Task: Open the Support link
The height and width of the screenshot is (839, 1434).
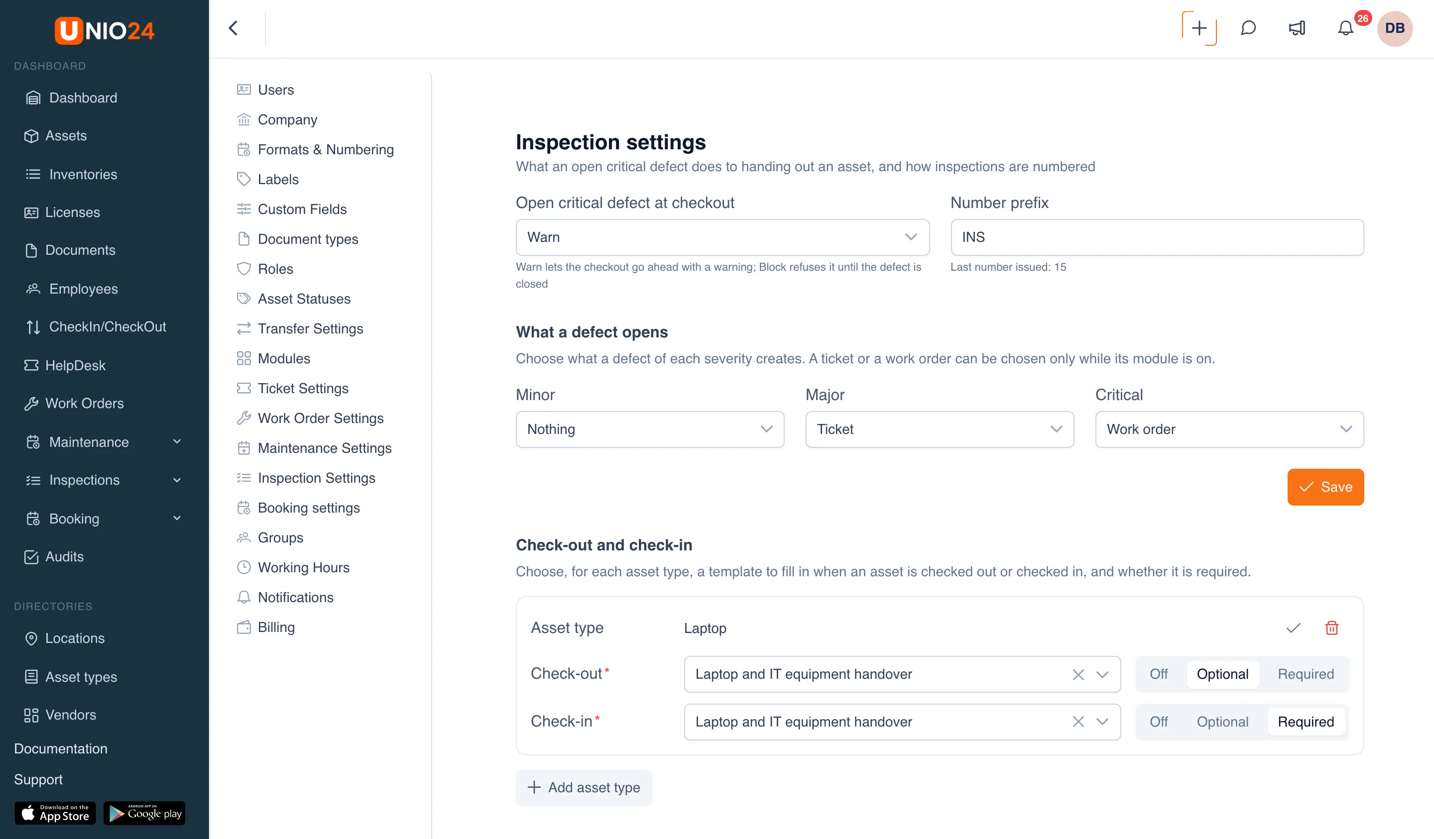Action: pyautogui.click(x=38, y=779)
